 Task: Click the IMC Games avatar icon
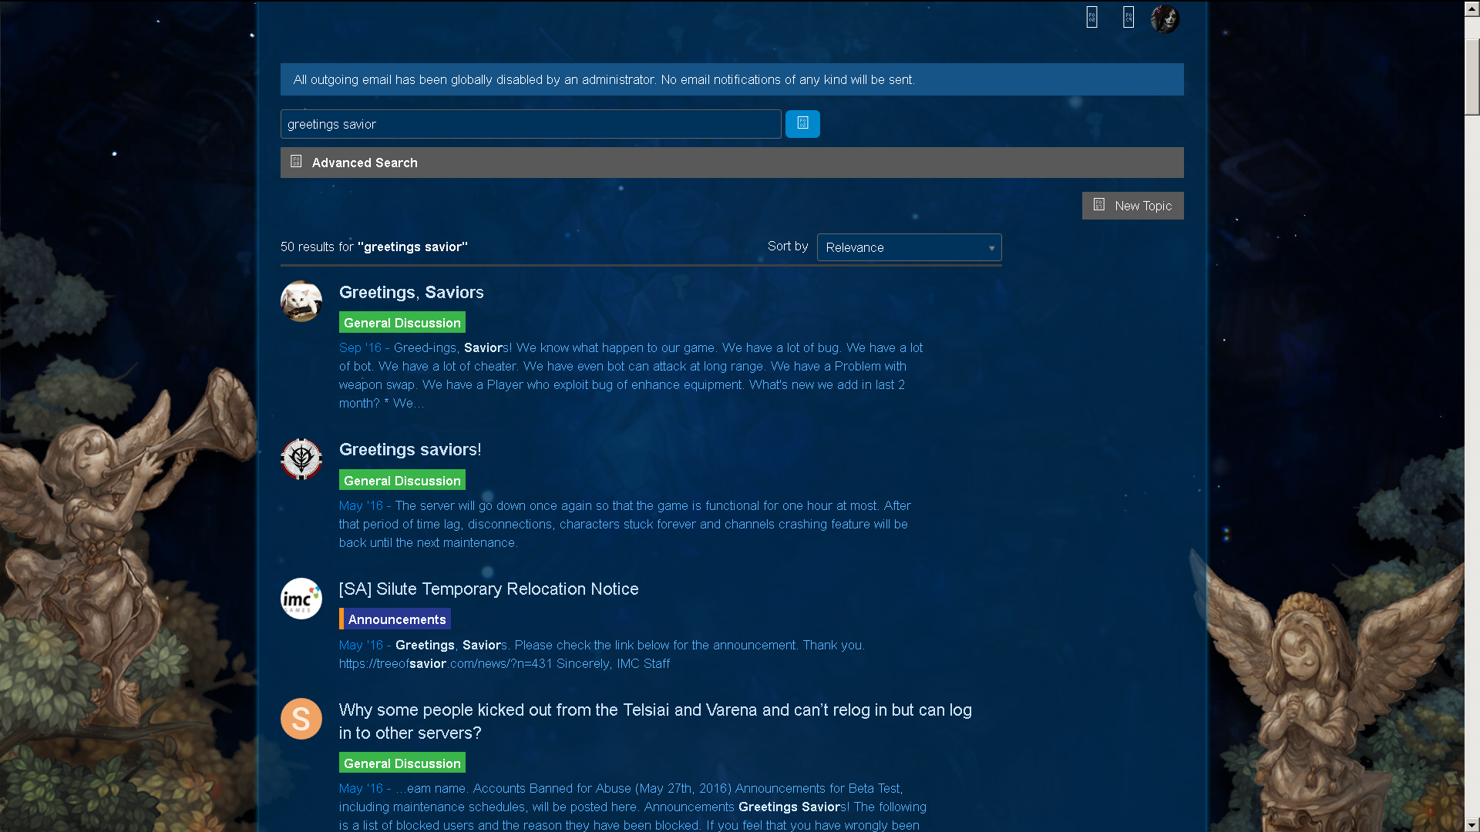click(x=301, y=599)
